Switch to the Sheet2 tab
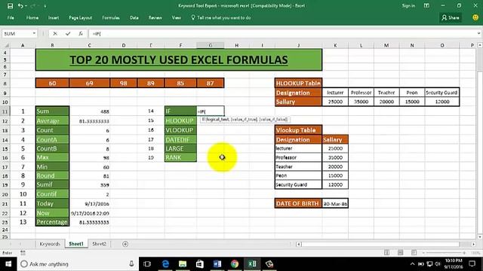483x271 pixels. (x=99, y=244)
